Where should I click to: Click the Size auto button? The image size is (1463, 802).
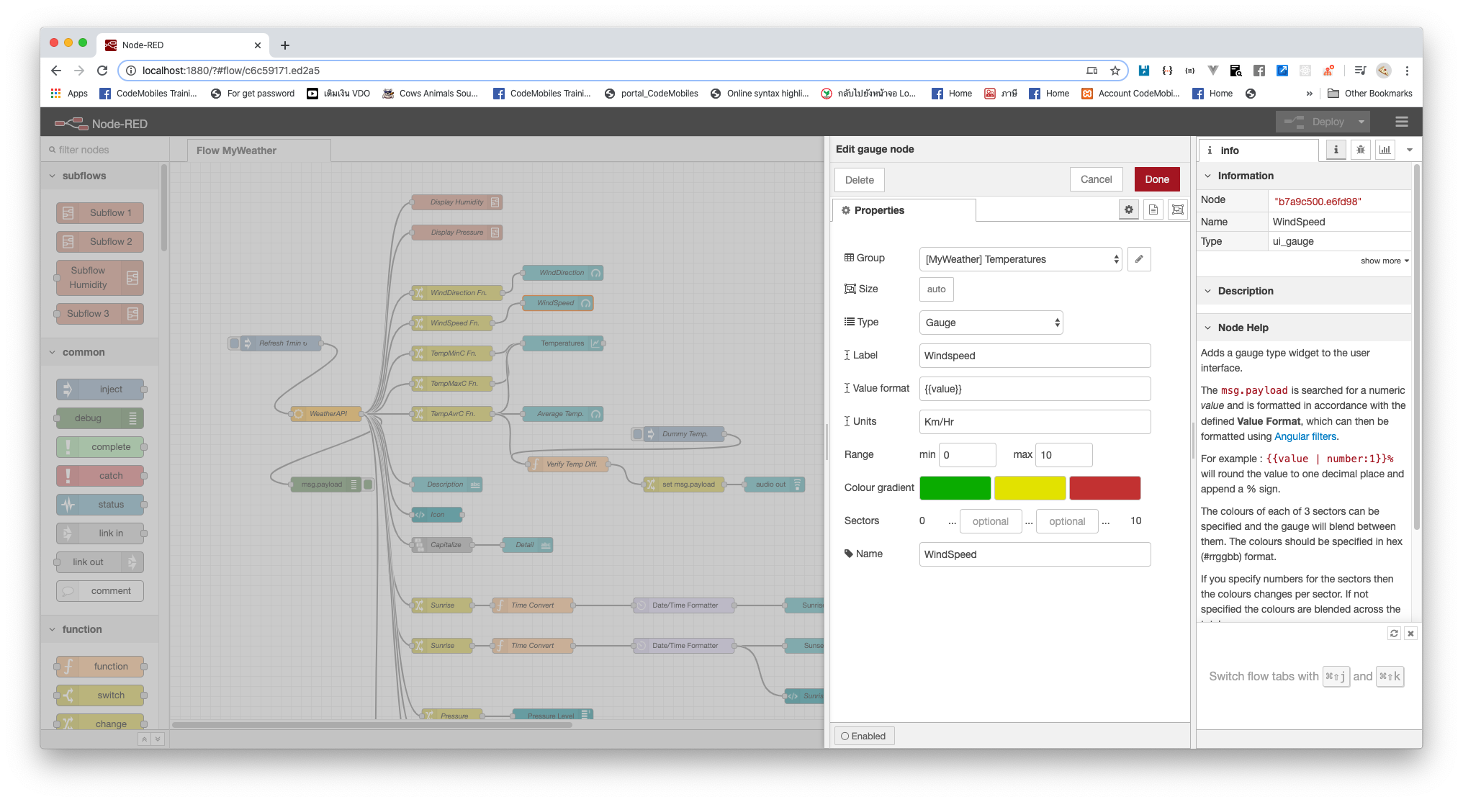936,289
